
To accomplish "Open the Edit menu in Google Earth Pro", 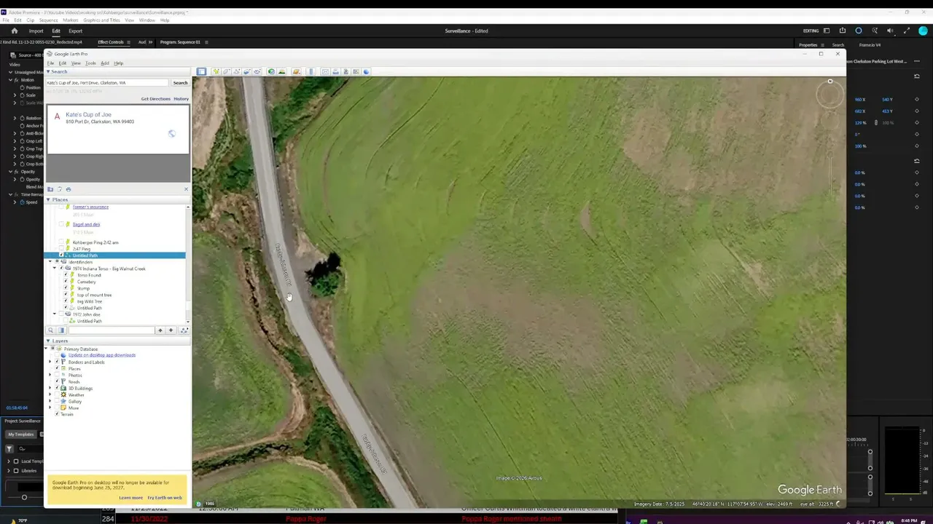I will (x=63, y=63).
